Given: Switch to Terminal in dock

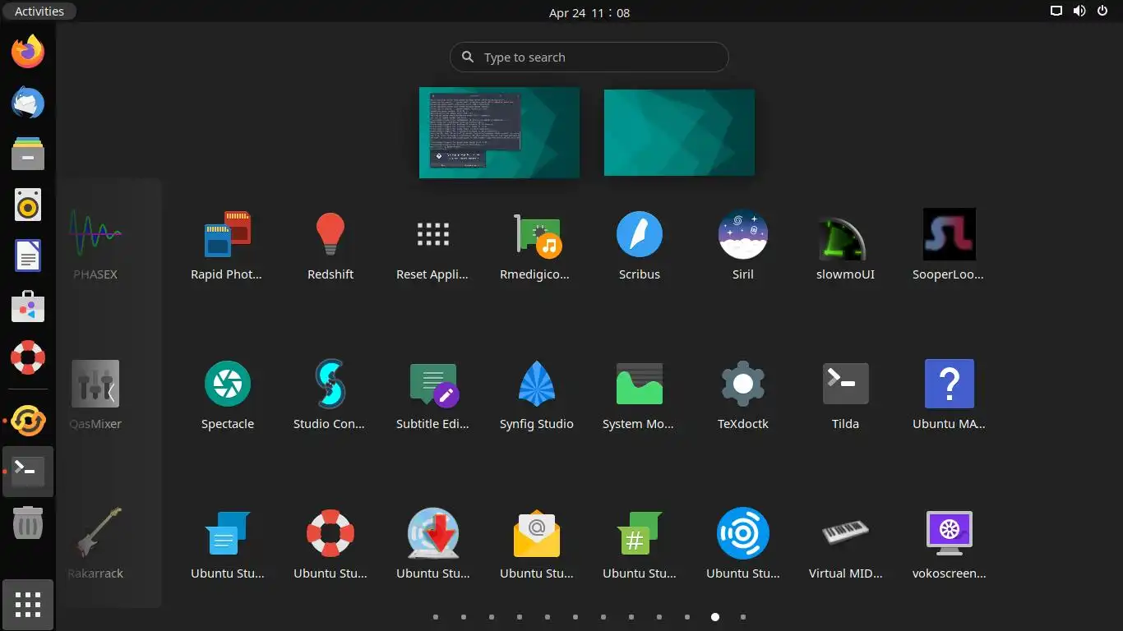Looking at the screenshot, I should [28, 472].
